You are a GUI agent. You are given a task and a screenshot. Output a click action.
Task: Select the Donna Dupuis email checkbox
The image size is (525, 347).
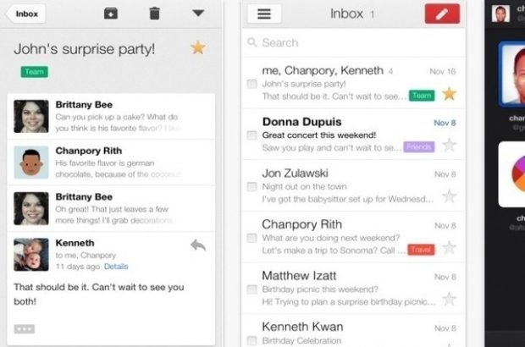[251, 135]
